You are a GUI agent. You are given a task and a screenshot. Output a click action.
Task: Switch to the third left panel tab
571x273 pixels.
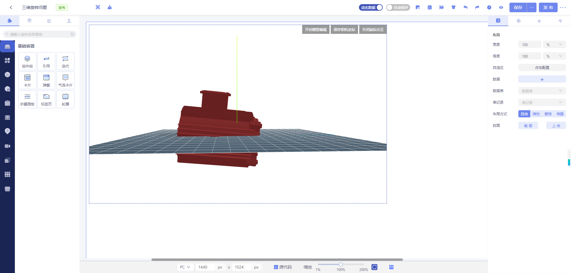[49, 21]
